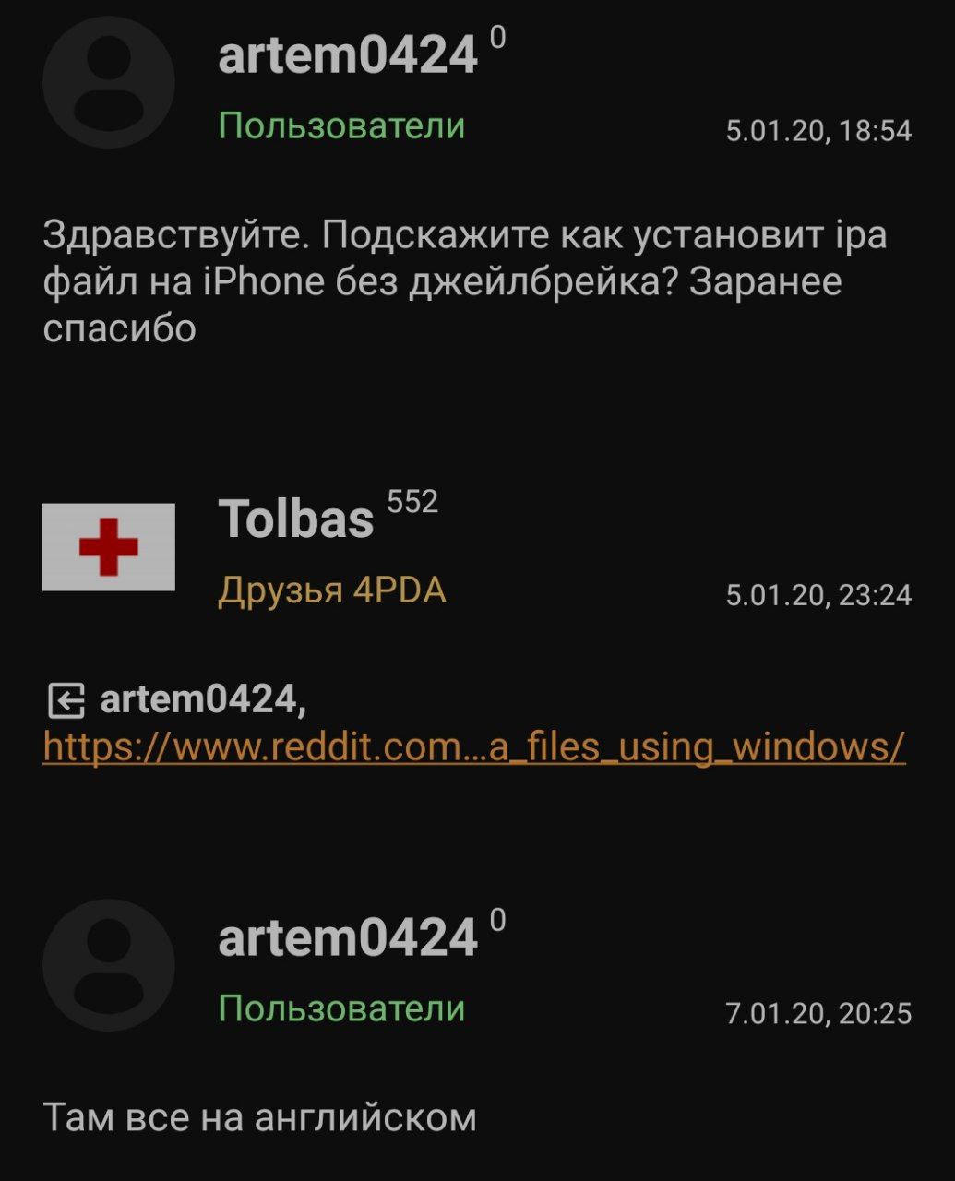Click the reply-arrow icon before artem0424 mention
The height and width of the screenshot is (1181, 955).
pyautogui.click(x=66, y=701)
